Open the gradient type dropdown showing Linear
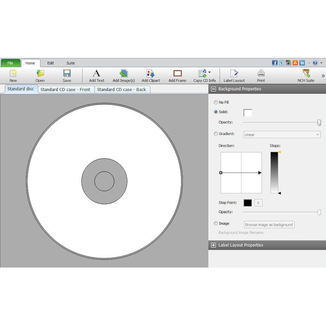The width and height of the screenshot is (326, 326). 281,135
